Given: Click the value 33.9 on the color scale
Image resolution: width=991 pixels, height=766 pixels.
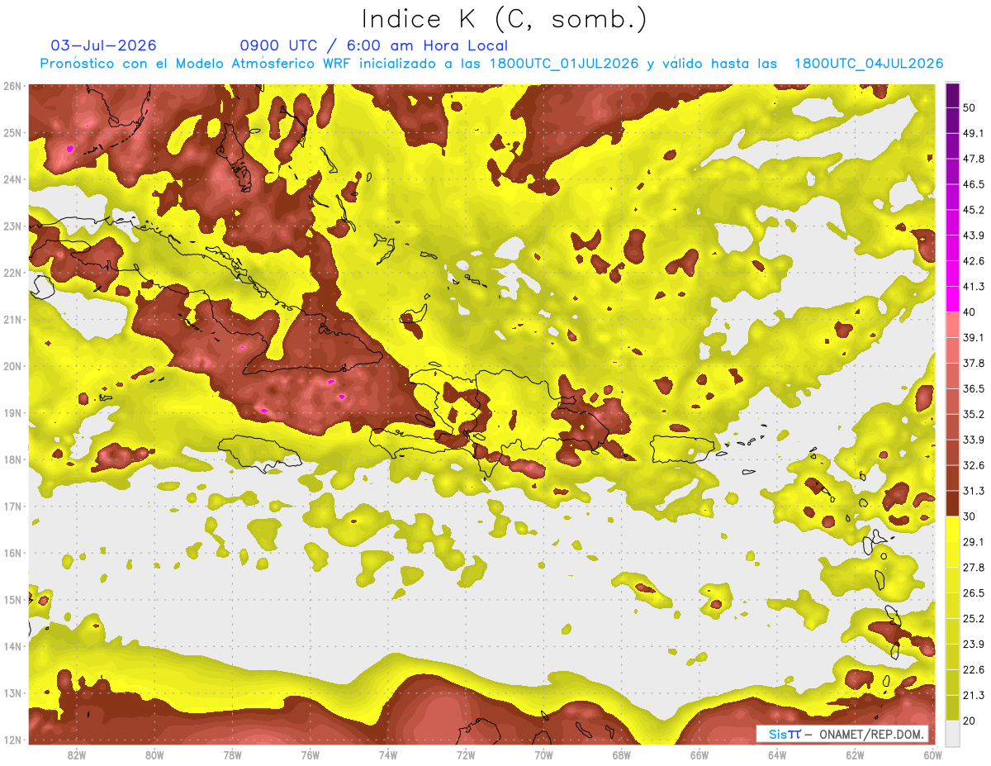Looking at the screenshot, I should point(974,440).
